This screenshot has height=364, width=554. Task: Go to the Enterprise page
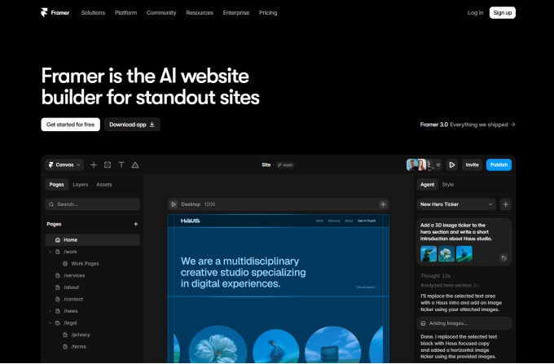tap(236, 13)
